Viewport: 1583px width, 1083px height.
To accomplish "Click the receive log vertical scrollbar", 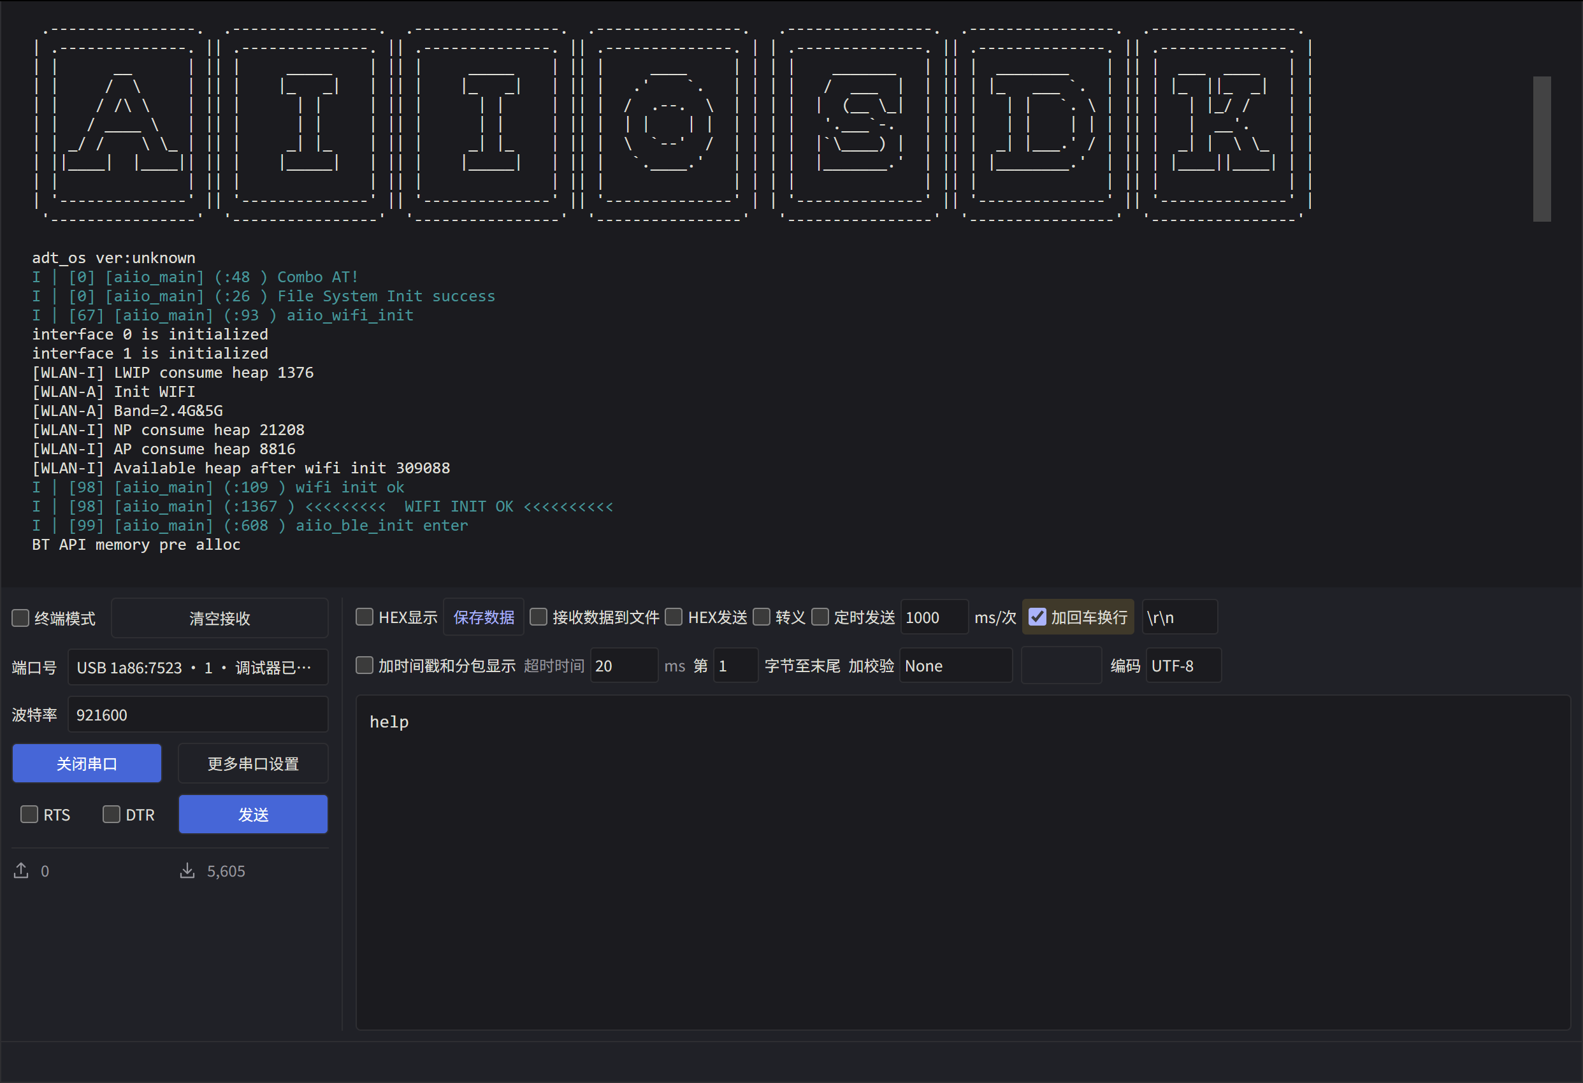I will click(1542, 148).
